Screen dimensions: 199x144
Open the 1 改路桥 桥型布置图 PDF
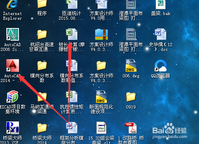[x=131, y=128]
